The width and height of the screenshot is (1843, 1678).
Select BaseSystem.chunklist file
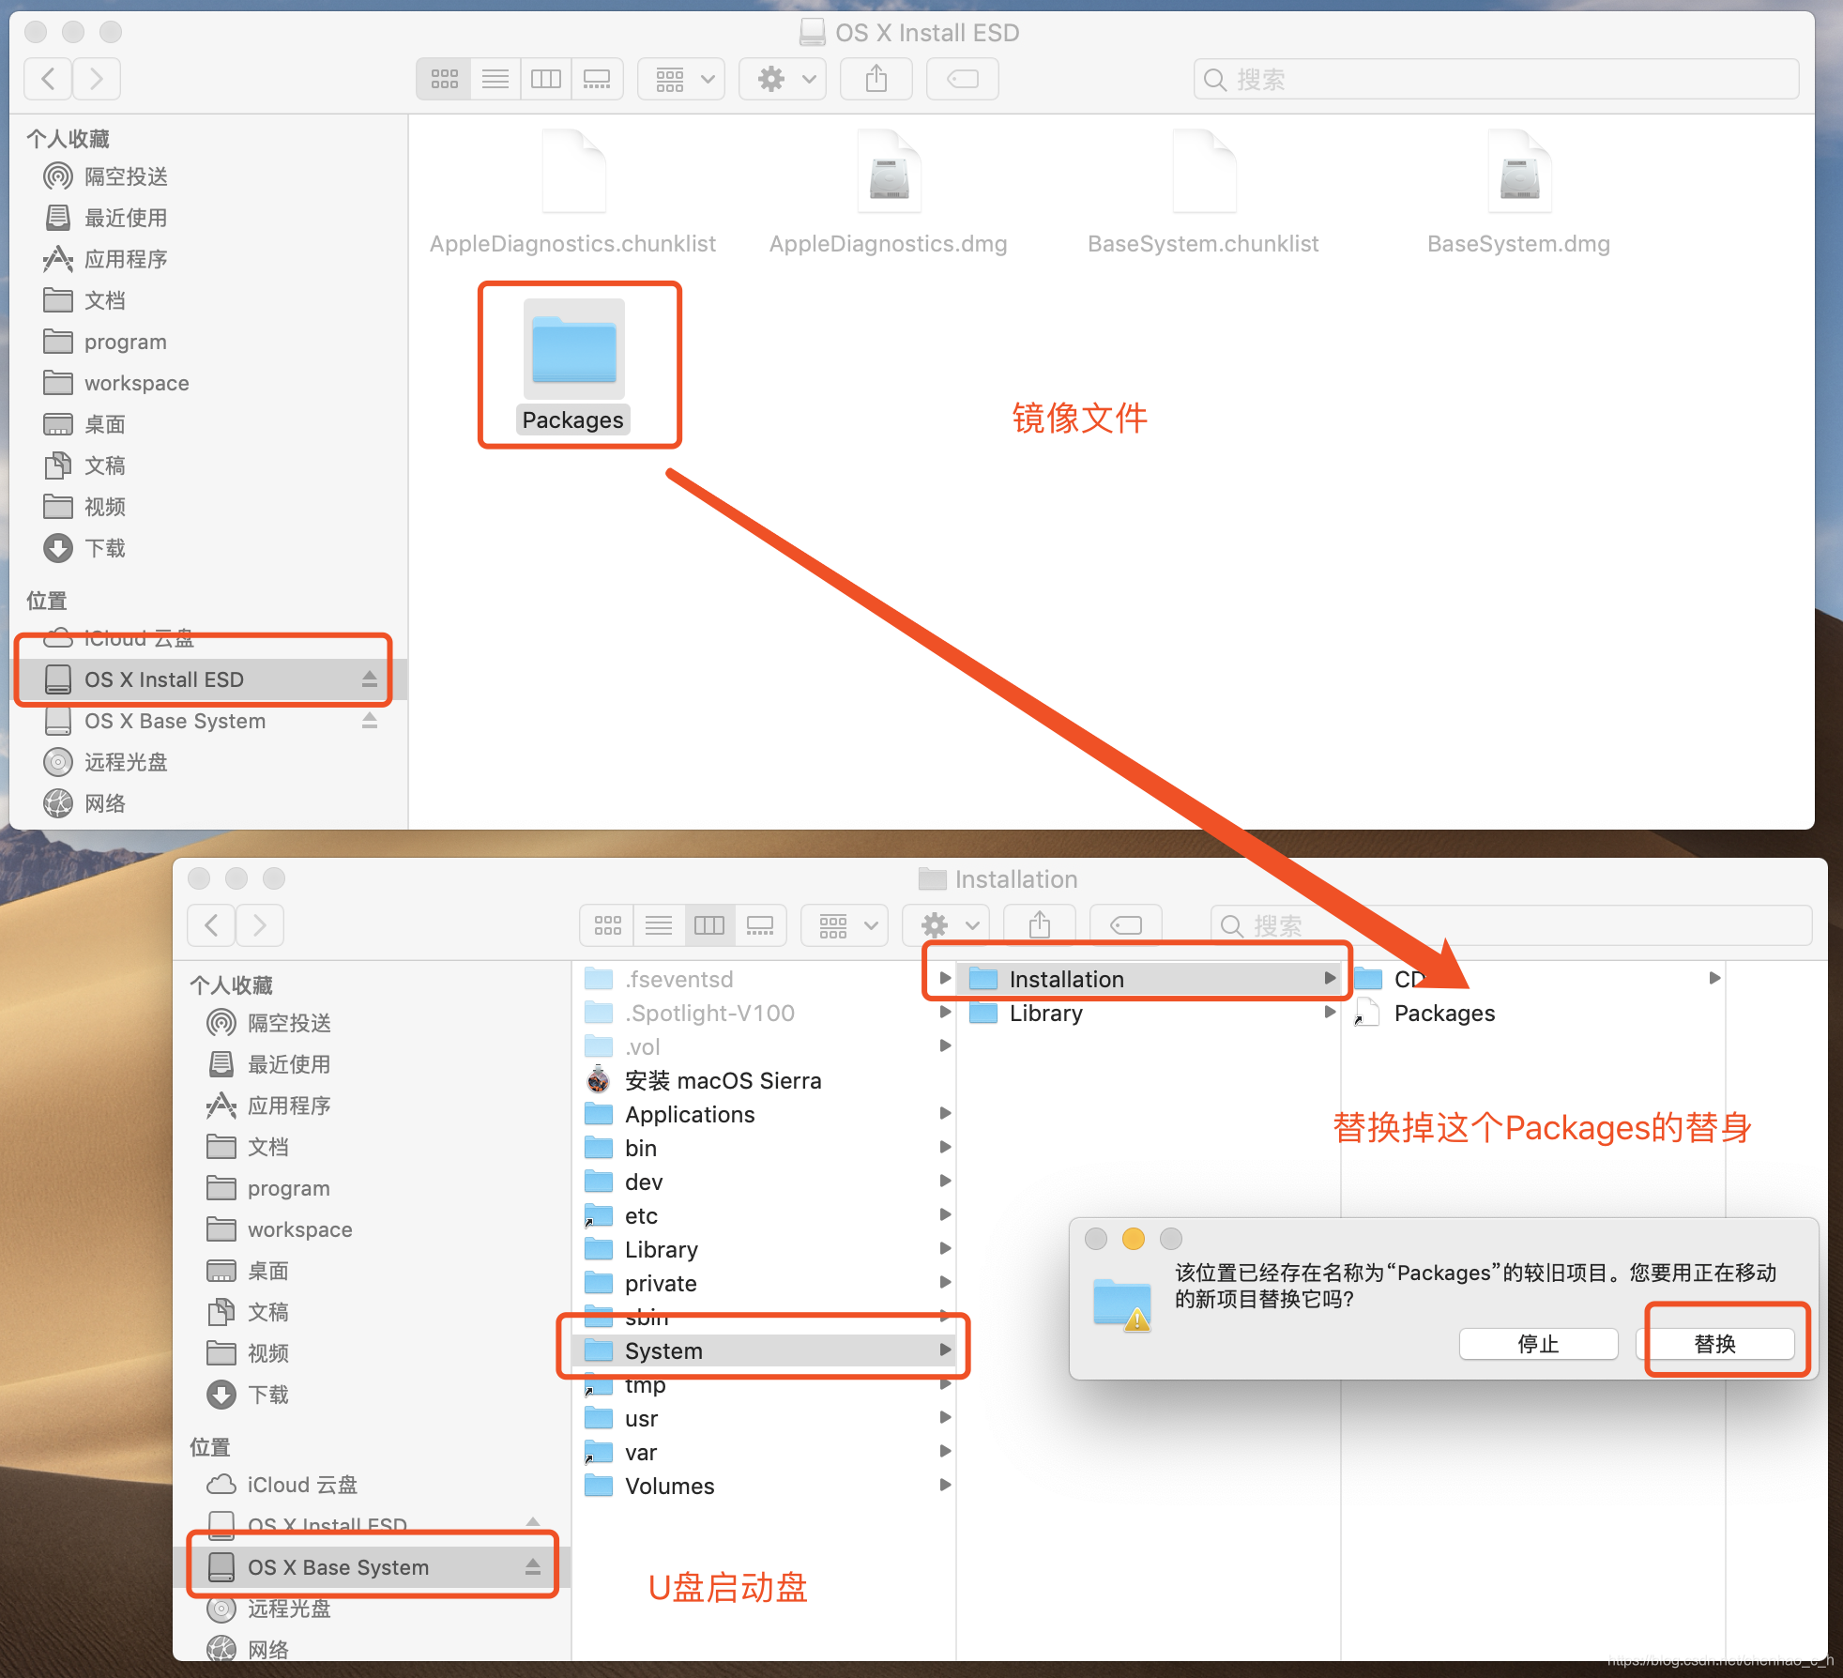click(x=1204, y=192)
